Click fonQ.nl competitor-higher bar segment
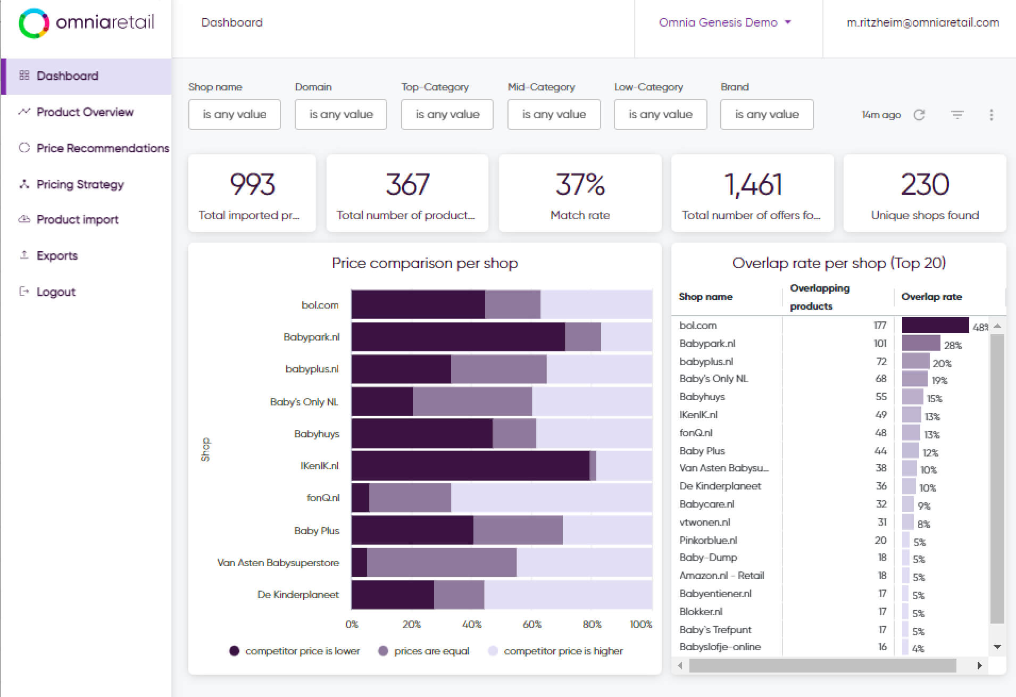Screen dimensions: 1016x697 (x=552, y=497)
